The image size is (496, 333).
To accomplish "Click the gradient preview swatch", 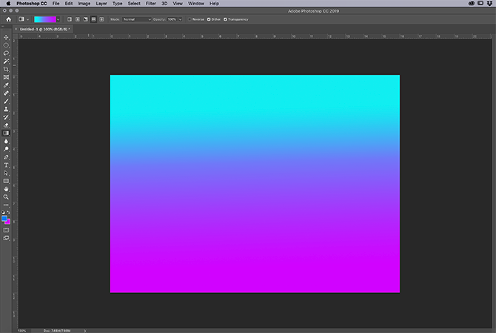I will coord(44,19).
